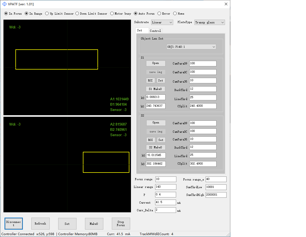Click the S2 Make0 button
306x237 pixels.
[x=156, y=147]
